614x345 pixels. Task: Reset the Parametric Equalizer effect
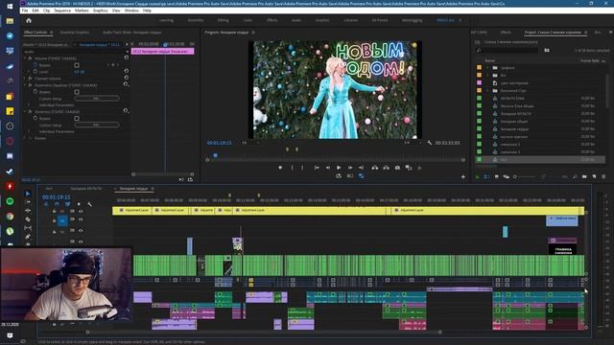click(126, 84)
